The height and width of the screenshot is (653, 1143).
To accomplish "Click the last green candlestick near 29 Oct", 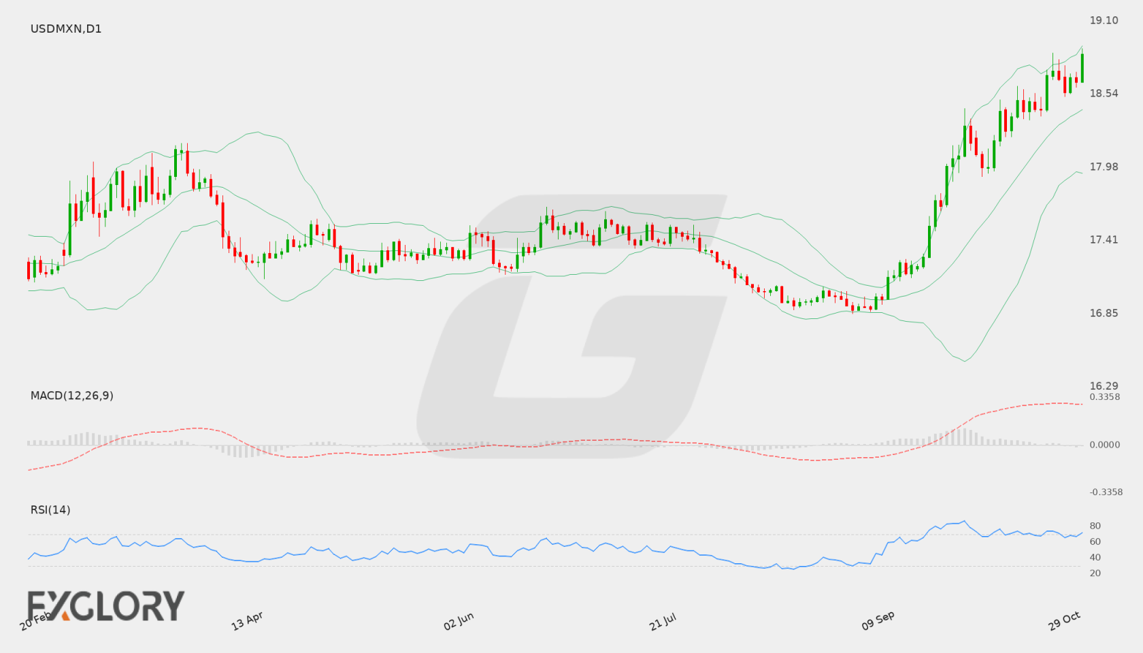I will (1082, 67).
